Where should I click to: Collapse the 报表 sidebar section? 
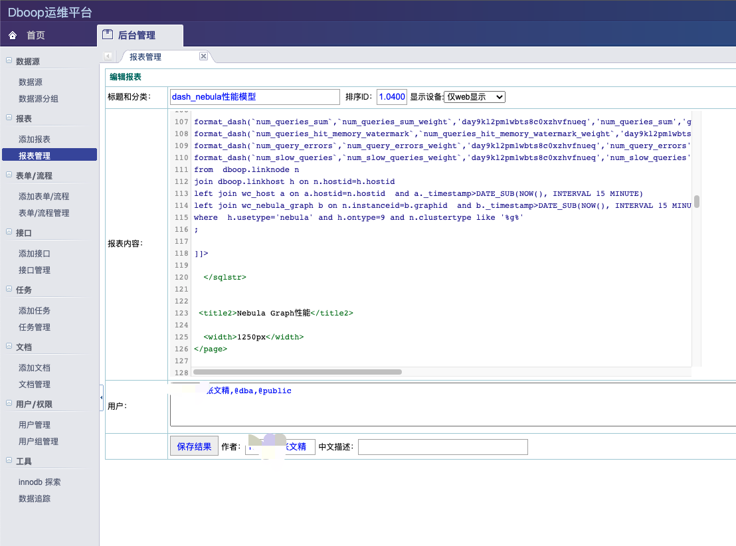9,118
